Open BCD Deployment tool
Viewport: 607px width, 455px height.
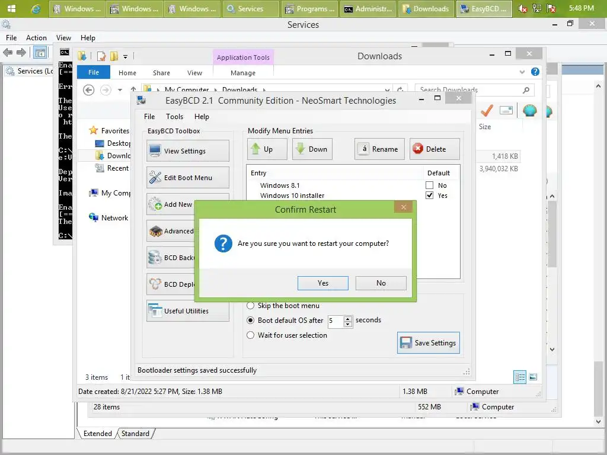click(x=171, y=284)
